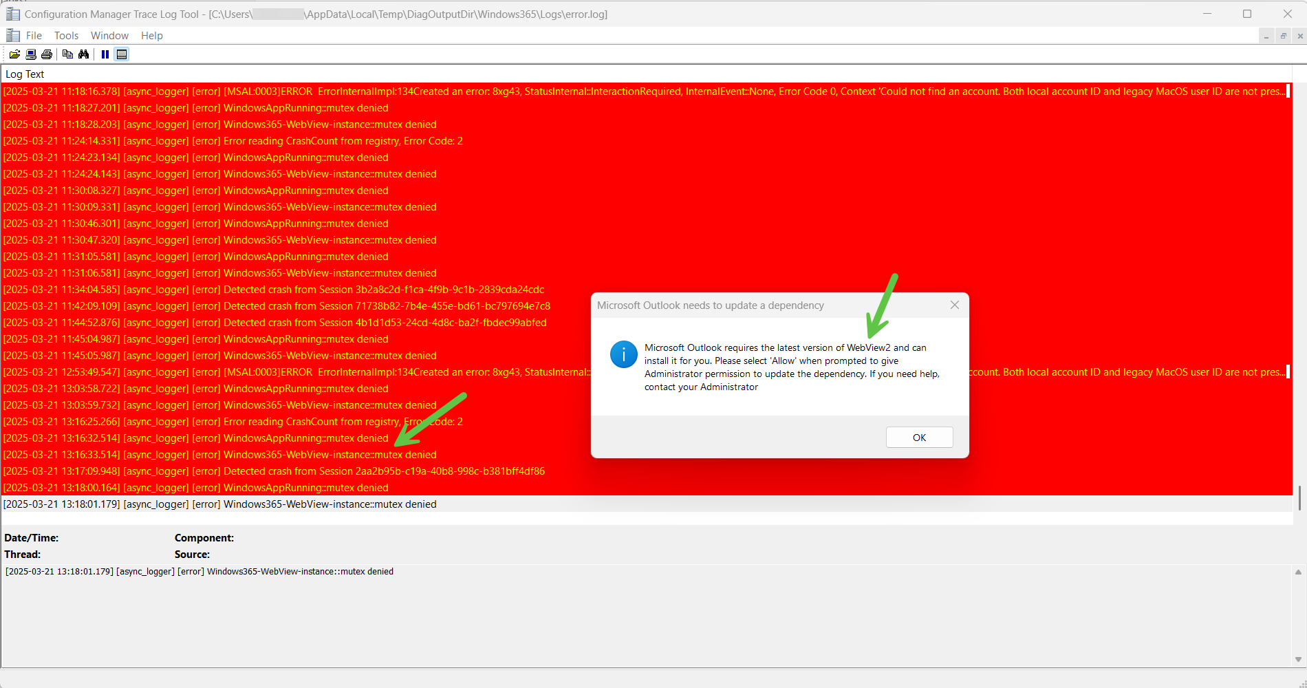Open the File menu
Screen dimensions: 1307x688
34,36
